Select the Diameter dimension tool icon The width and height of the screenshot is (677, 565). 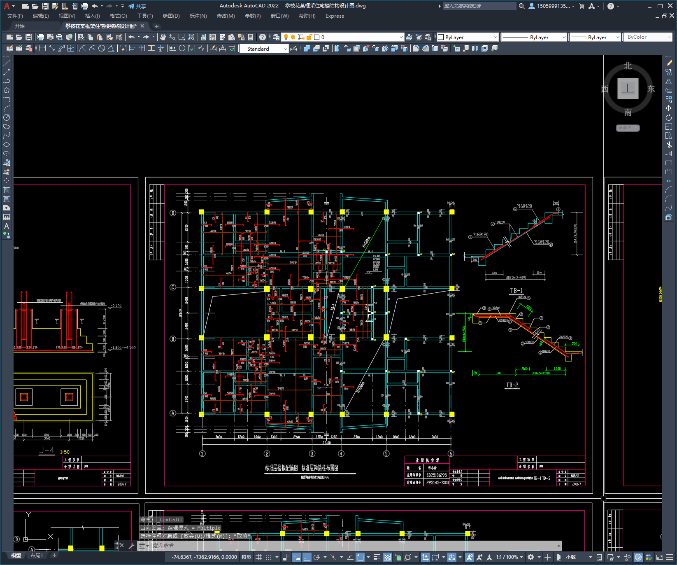(x=102, y=48)
